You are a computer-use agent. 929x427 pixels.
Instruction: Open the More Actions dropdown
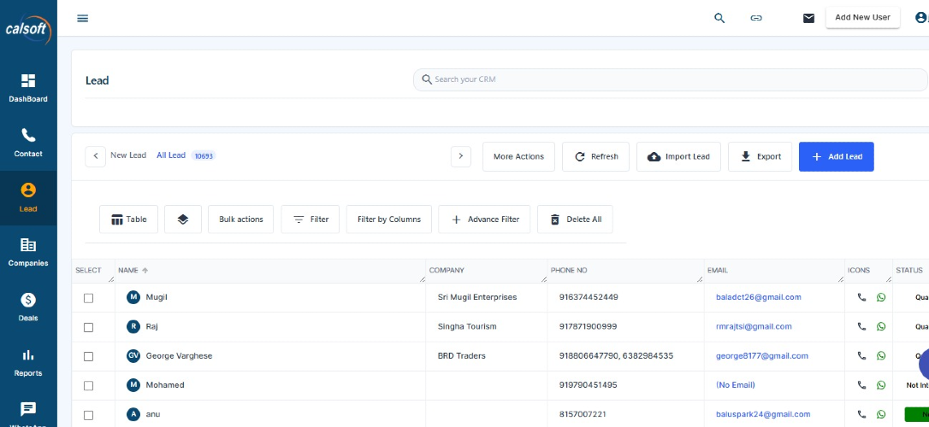(518, 157)
